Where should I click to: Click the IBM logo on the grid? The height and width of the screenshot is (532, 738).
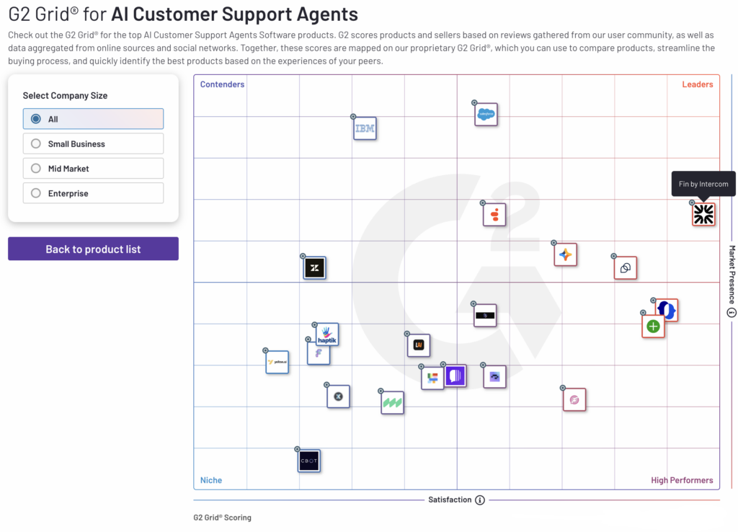(365, 128)
